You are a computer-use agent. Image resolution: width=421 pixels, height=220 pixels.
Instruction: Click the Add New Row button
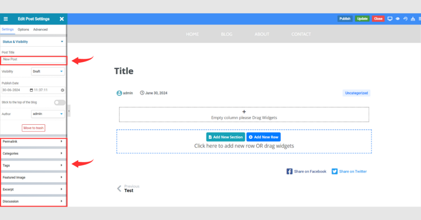point(264,137)
